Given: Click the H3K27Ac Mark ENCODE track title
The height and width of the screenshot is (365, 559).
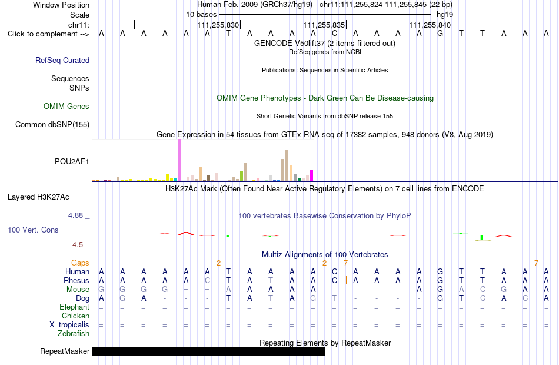Looking at the screenshot, I should point(325,189).
